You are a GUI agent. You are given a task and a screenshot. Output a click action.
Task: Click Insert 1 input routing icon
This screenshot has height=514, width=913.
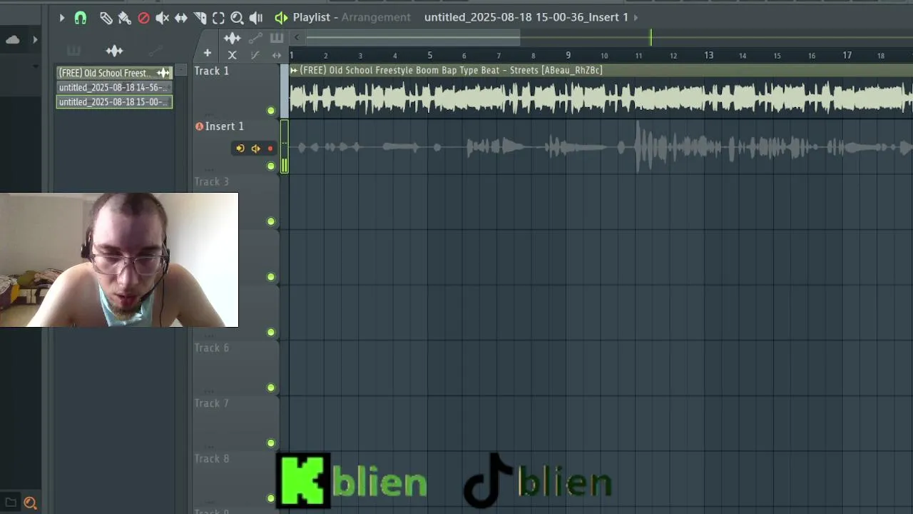click(240, 148)
